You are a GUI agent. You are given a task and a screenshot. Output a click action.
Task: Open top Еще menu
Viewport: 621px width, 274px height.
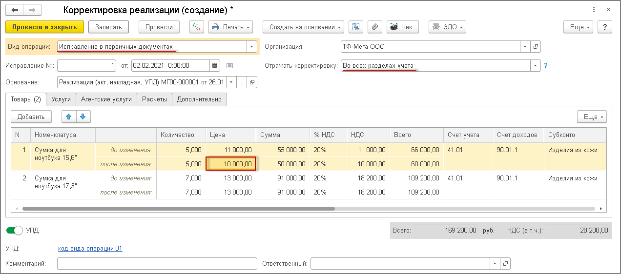point(579,27)
